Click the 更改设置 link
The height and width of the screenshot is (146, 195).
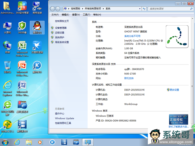click(x=174, y=90)
